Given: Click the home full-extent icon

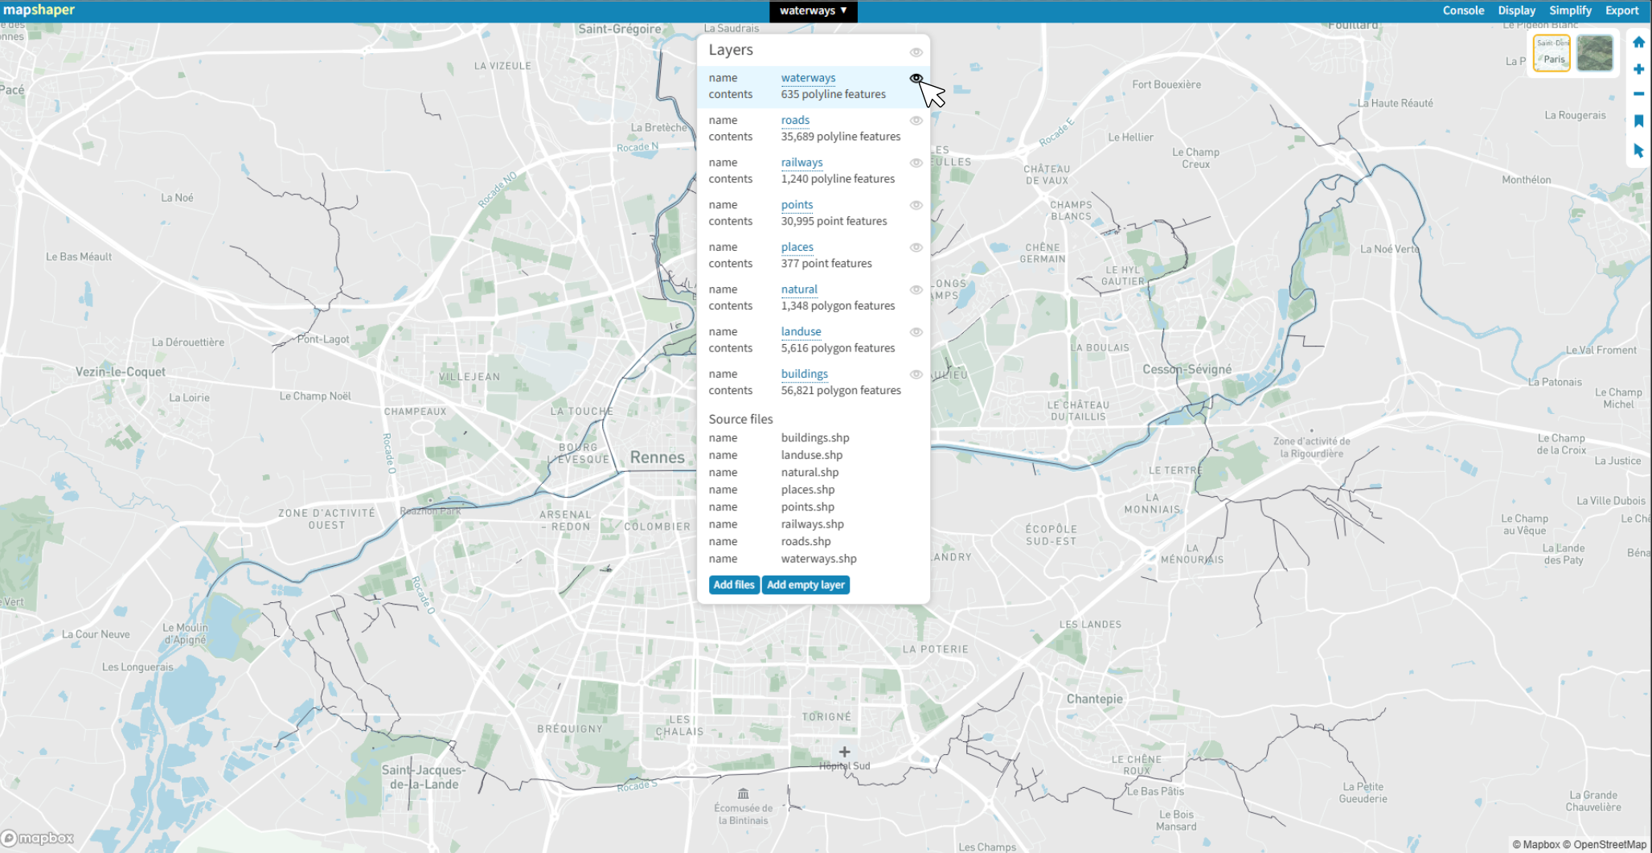Looking at the screenshot, I should click(x=1638, y=43).
